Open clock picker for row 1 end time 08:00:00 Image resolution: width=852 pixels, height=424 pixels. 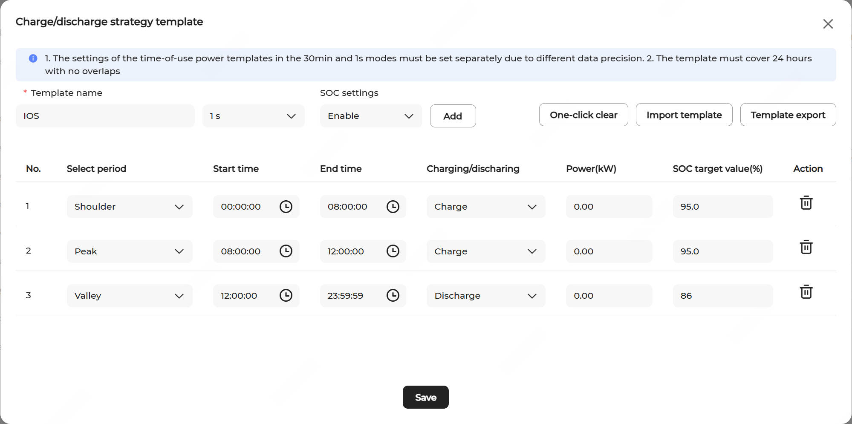tap(393, 207)
